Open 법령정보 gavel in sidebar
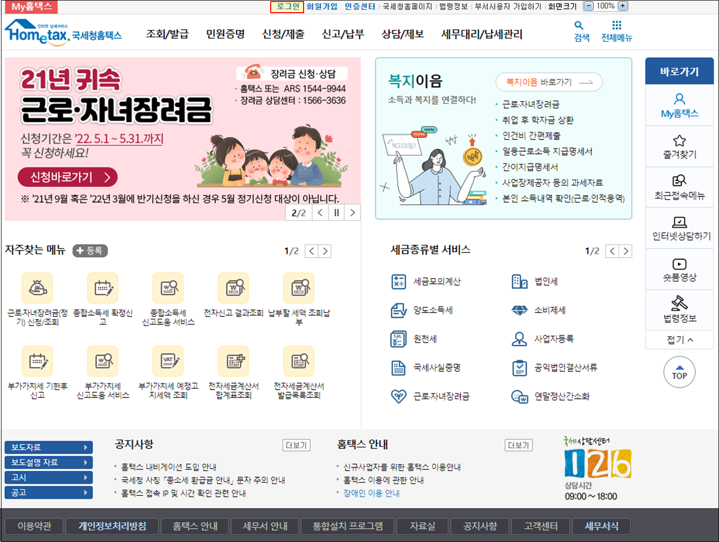719x542 pixels. coord(680,310)
